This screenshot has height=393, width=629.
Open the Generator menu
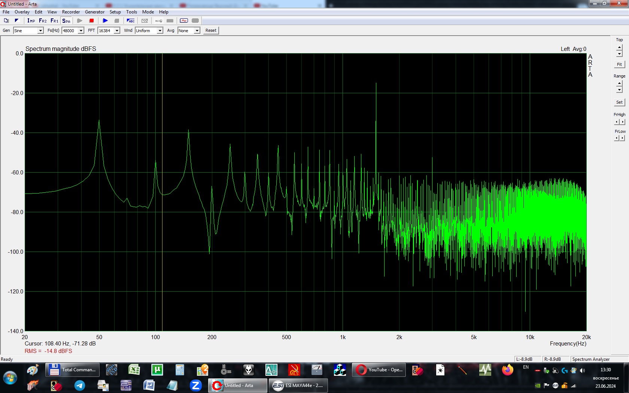click(95, 12)
